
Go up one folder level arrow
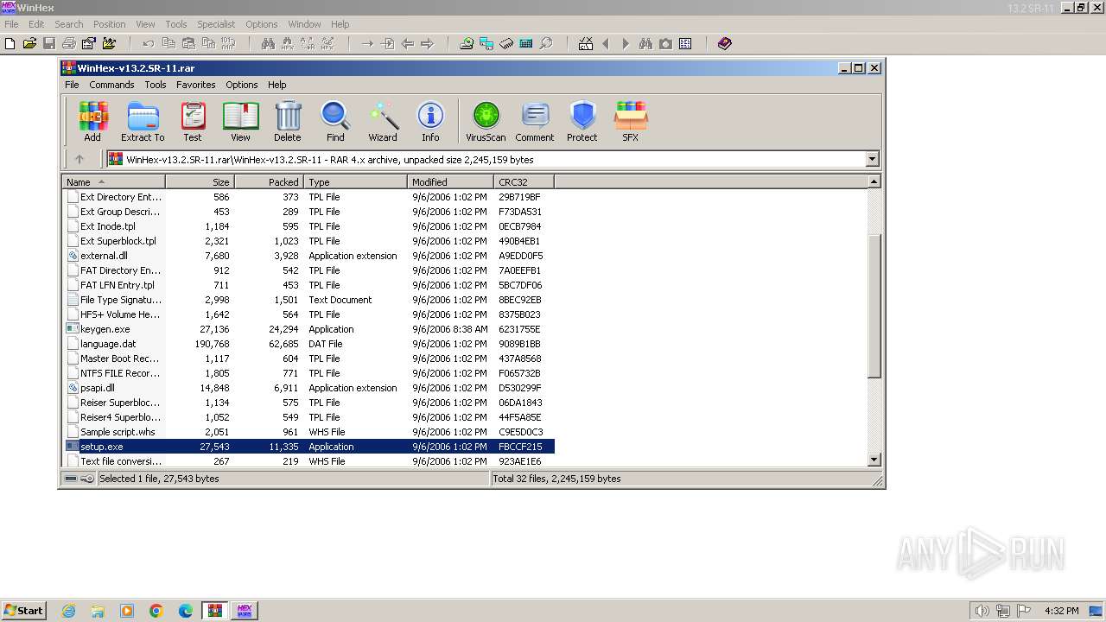coord(79,159)
